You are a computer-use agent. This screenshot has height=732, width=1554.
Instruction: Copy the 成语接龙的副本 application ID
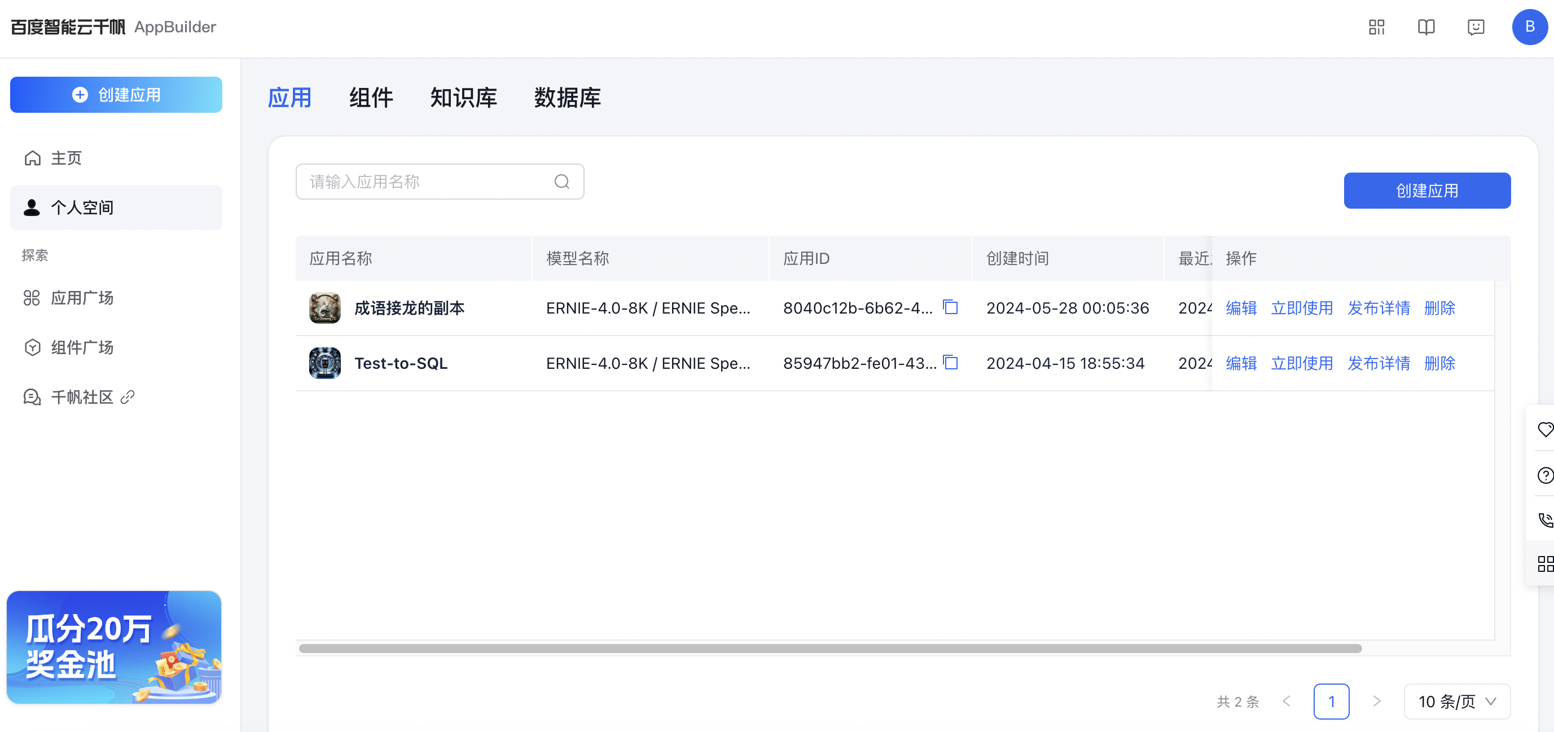[951, 307]
